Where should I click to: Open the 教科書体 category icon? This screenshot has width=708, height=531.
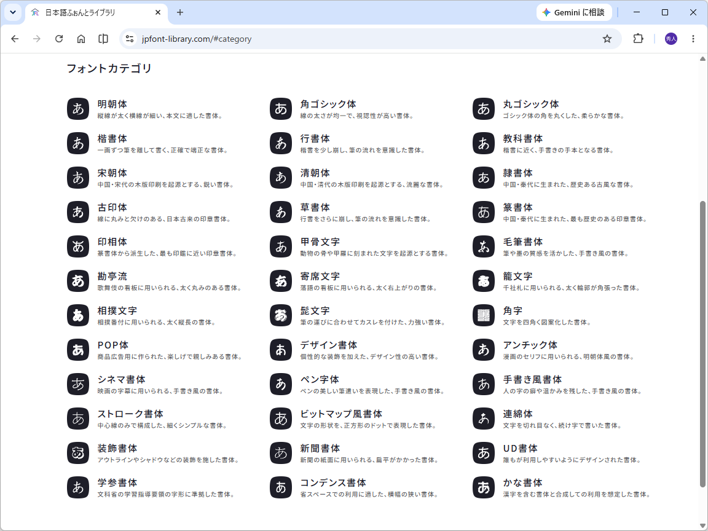[x=484, y=143]
